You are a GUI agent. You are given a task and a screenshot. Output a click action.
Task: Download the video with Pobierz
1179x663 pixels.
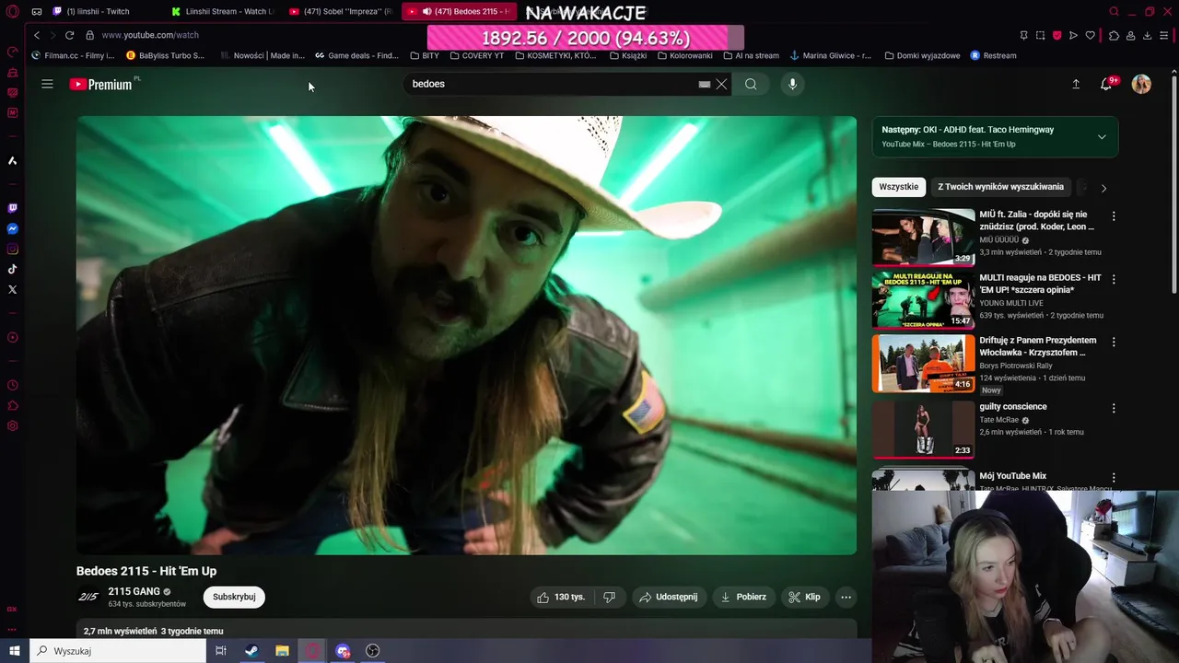click(x=743, y=597)
